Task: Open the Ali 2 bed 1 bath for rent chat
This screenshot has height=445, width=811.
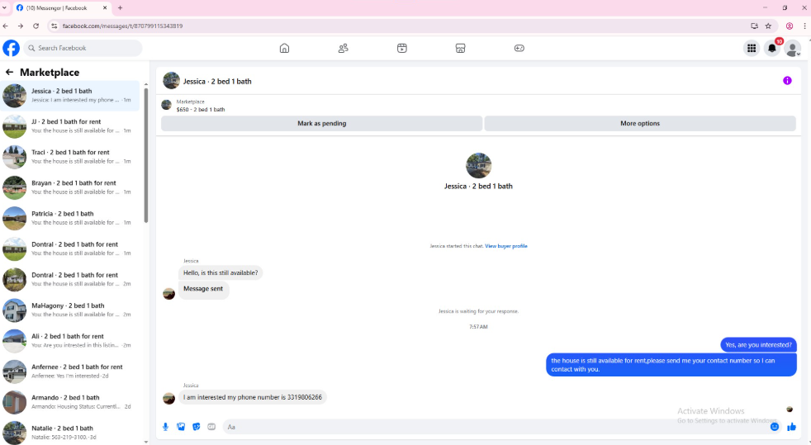Action: tap(70, 341)
